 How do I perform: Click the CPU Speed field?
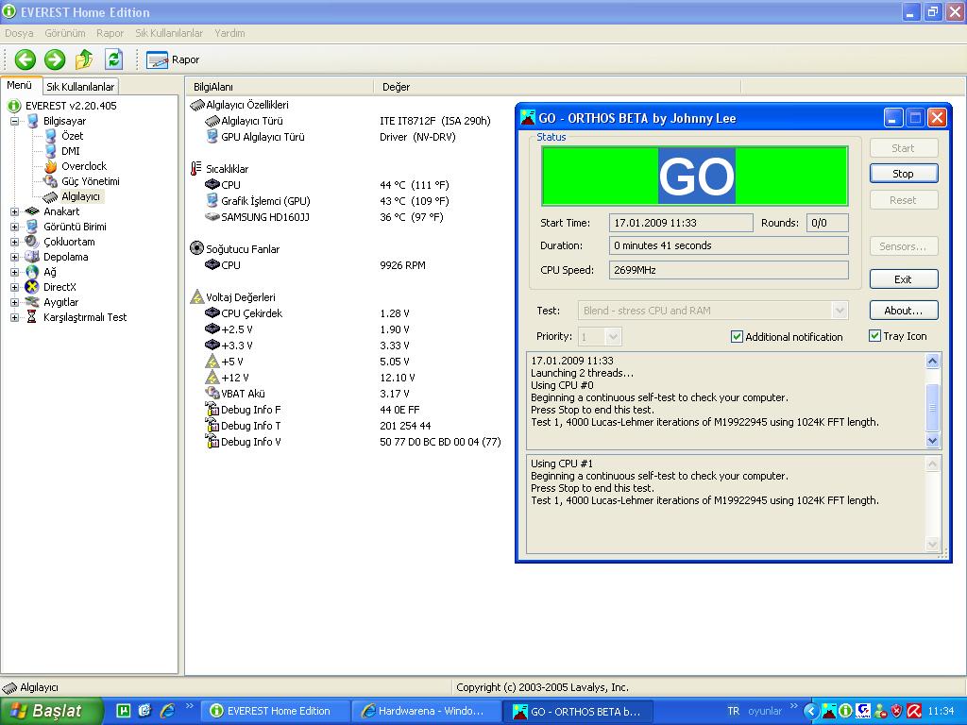(728, 270)
